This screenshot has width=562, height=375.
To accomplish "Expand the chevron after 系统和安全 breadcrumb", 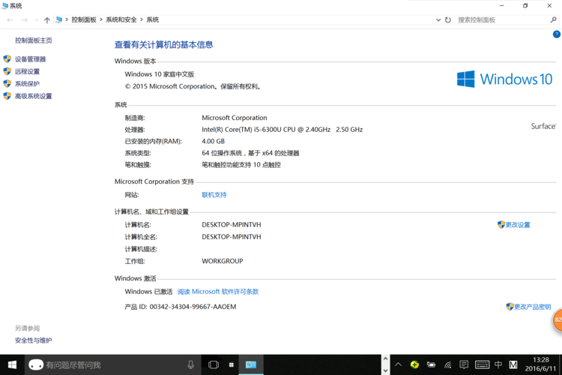I will [142, 19].
